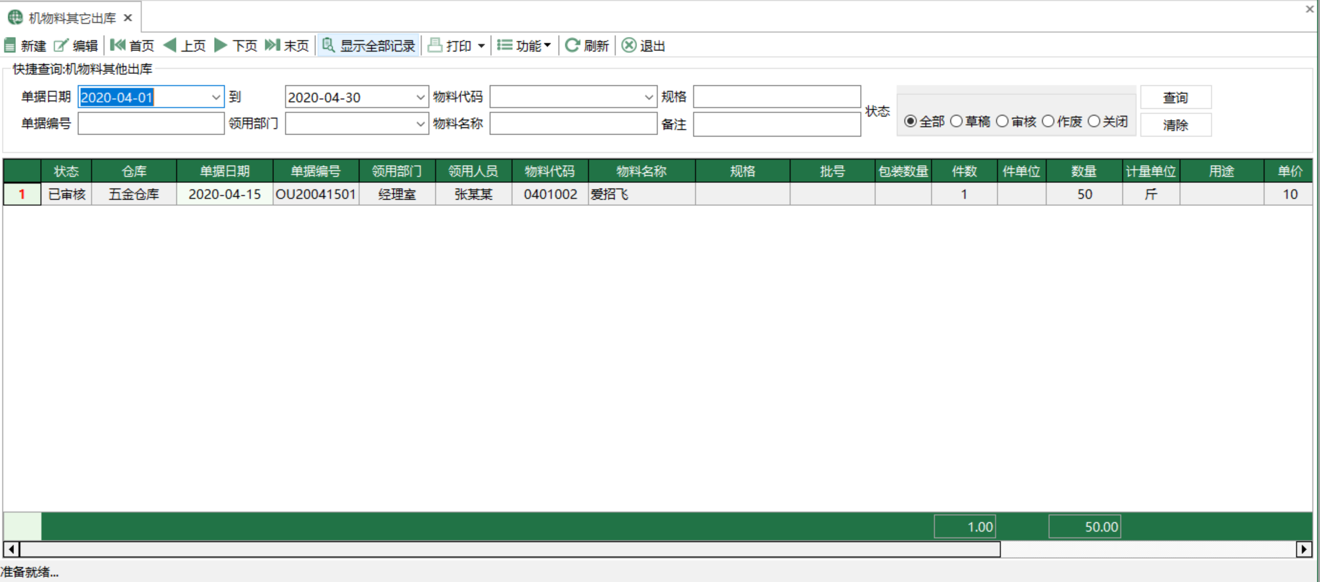Screen dimensions: 1320x582
Task: Open the start date 2020-04-01 dropdown
Action: coord(216,97)
